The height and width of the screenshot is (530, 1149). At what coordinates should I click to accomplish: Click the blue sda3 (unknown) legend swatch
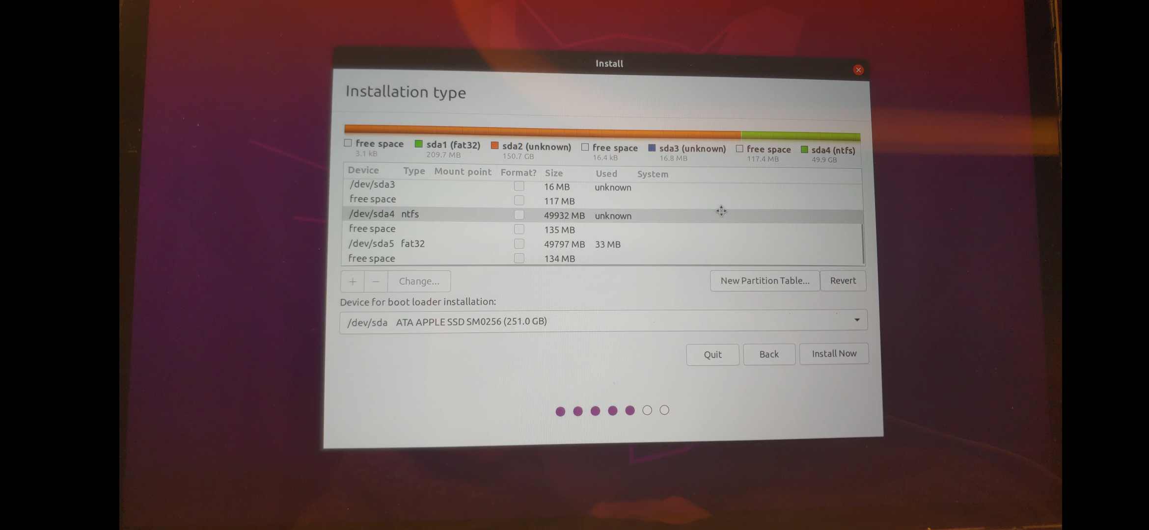click(x=652, y=148)
